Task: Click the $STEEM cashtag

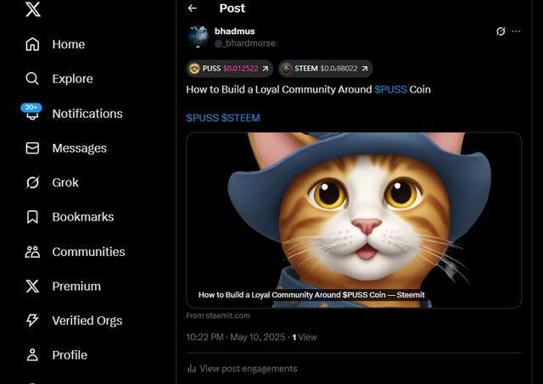Action: click(x=241, y=118)
